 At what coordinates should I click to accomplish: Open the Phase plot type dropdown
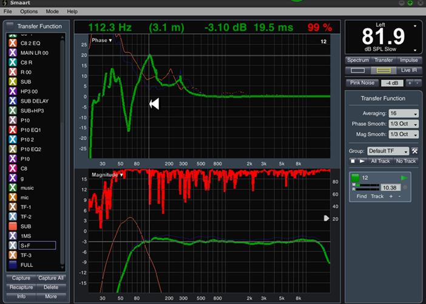101,40
